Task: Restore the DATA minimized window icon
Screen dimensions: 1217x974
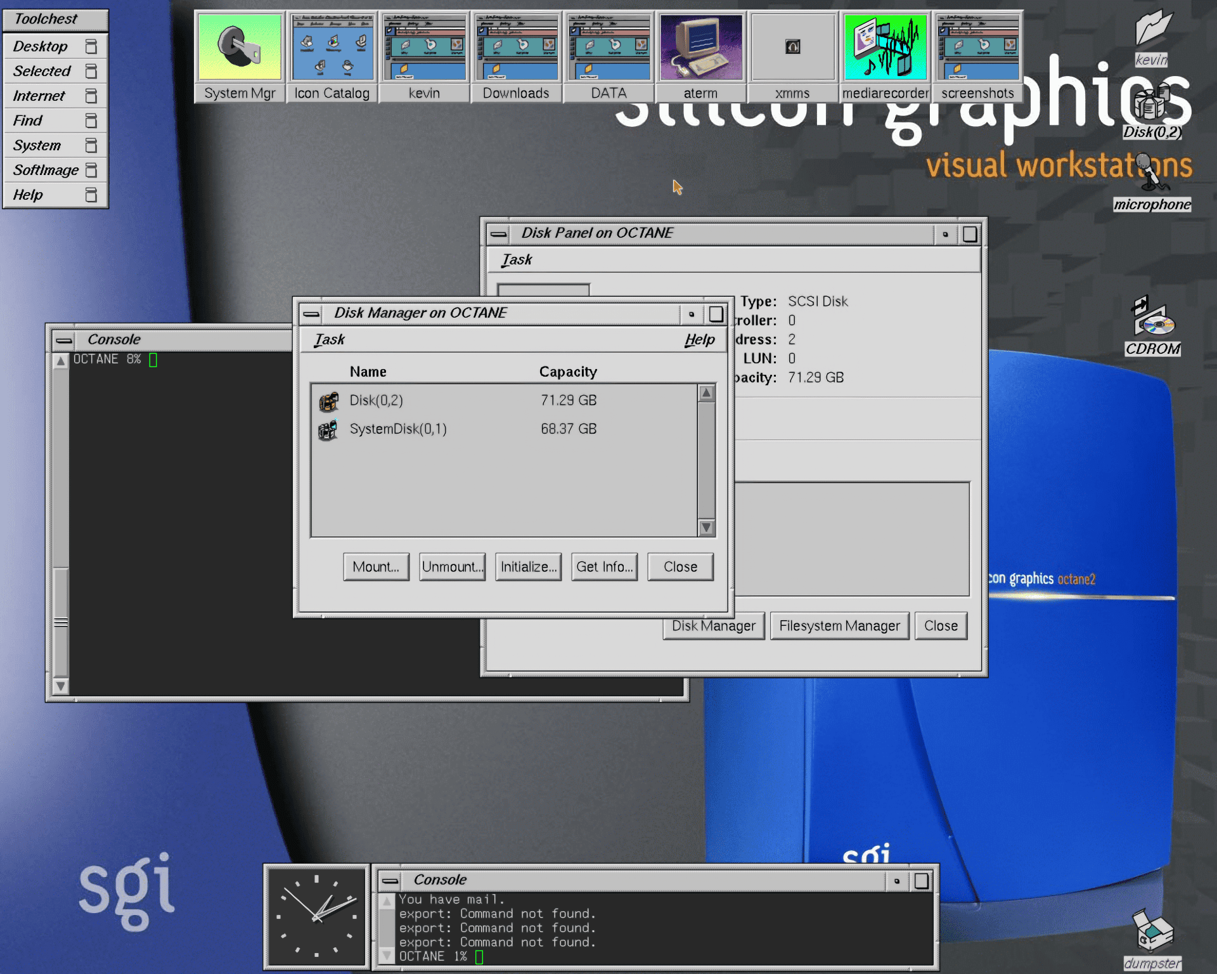Action: pos(608,57)
